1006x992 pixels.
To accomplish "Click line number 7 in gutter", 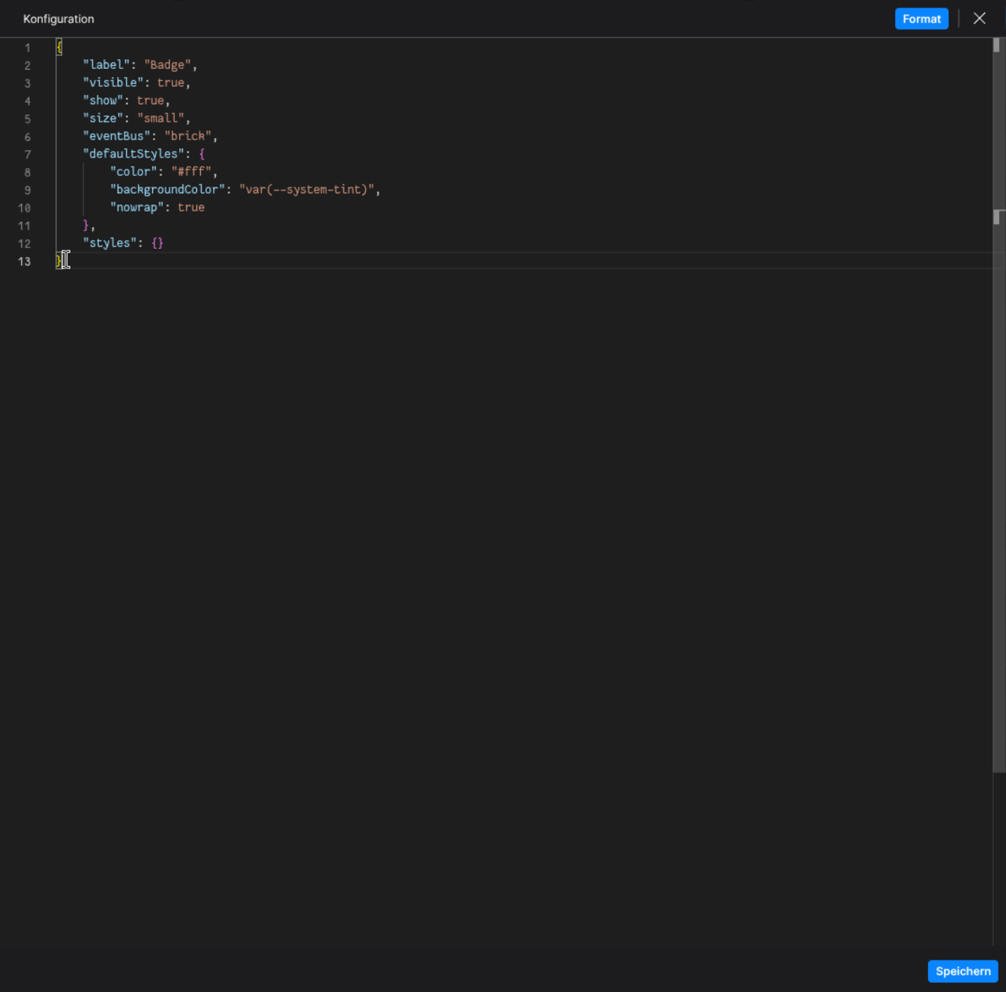I will click(28, 154).
